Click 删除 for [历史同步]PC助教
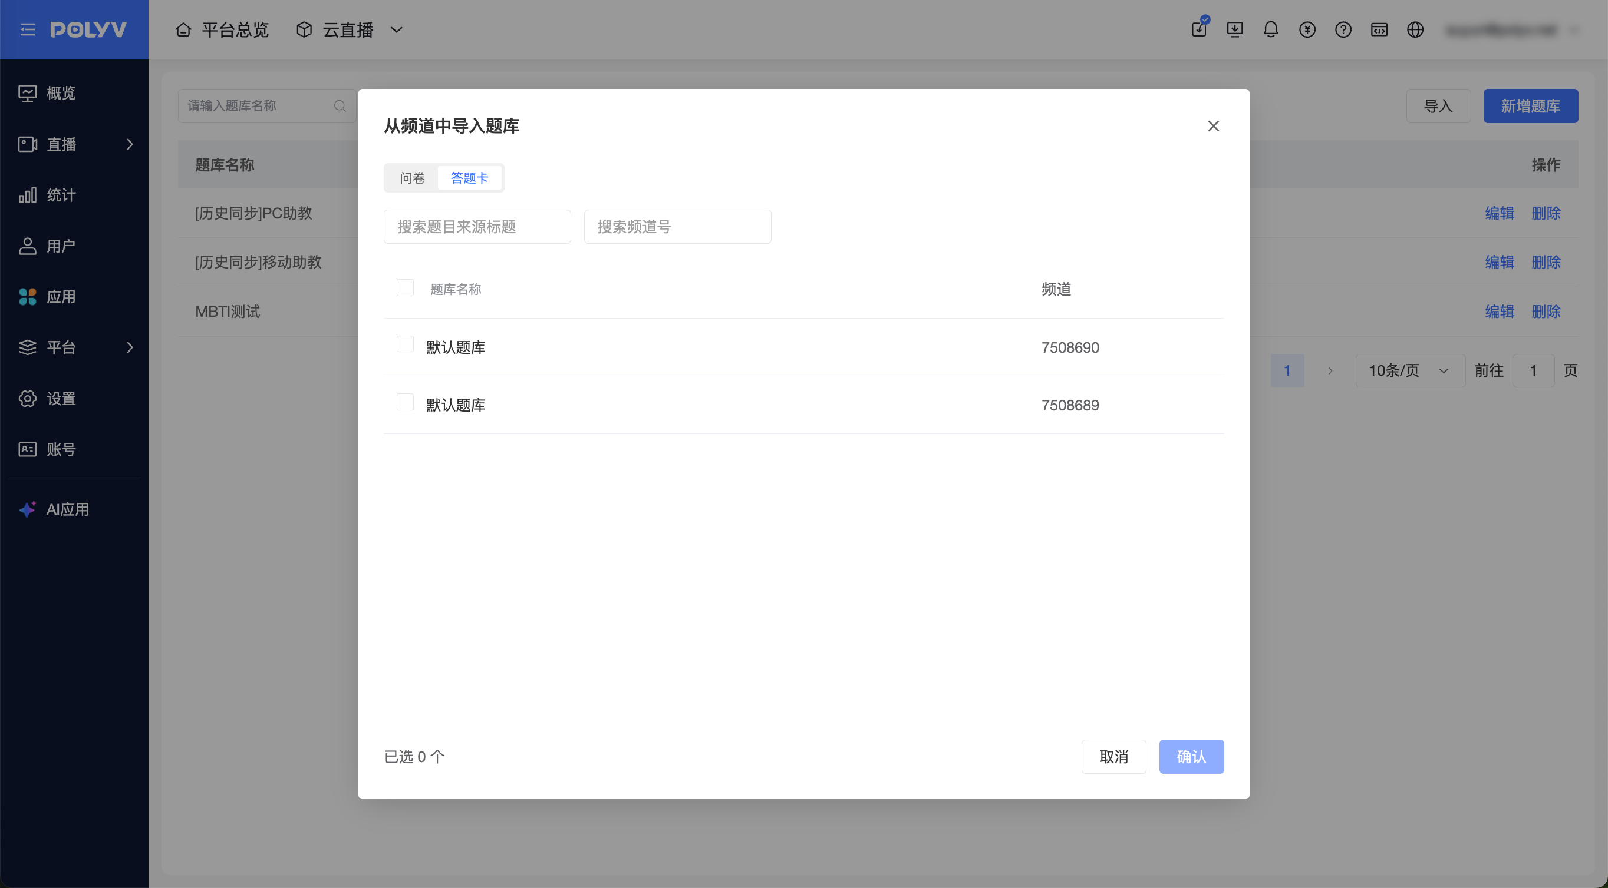 click(1546, 213)
